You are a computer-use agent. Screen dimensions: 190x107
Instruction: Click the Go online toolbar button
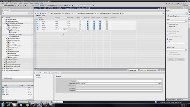pyautogui.click(x=51, y=5)
